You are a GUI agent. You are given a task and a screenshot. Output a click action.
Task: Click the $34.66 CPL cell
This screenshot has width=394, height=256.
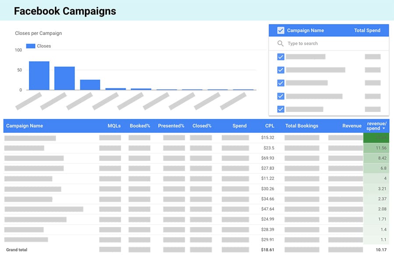[x=267, y=199]
